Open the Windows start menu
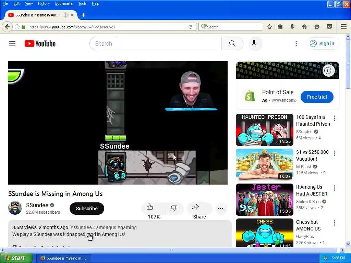 (x=16, y=258)
